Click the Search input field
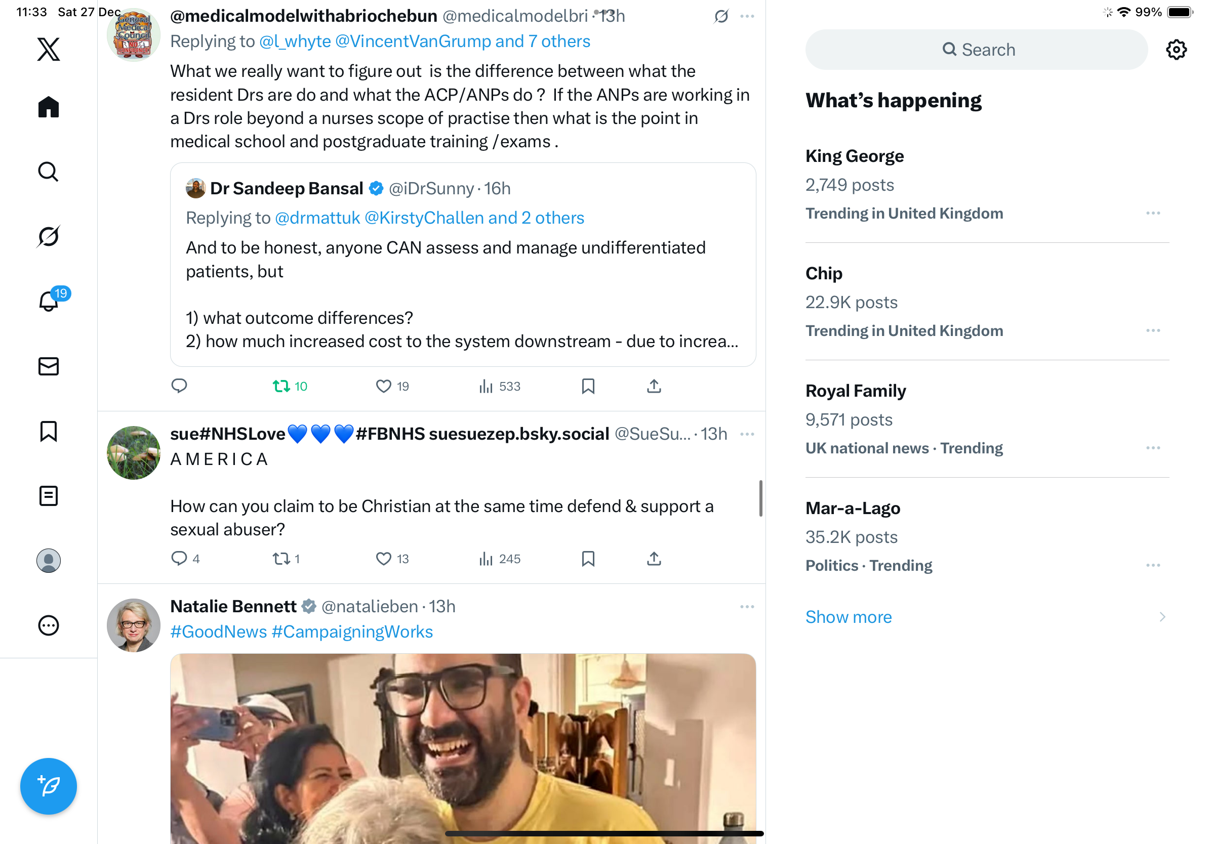This screenshot has width=1209, height=844. coord(976,50)
